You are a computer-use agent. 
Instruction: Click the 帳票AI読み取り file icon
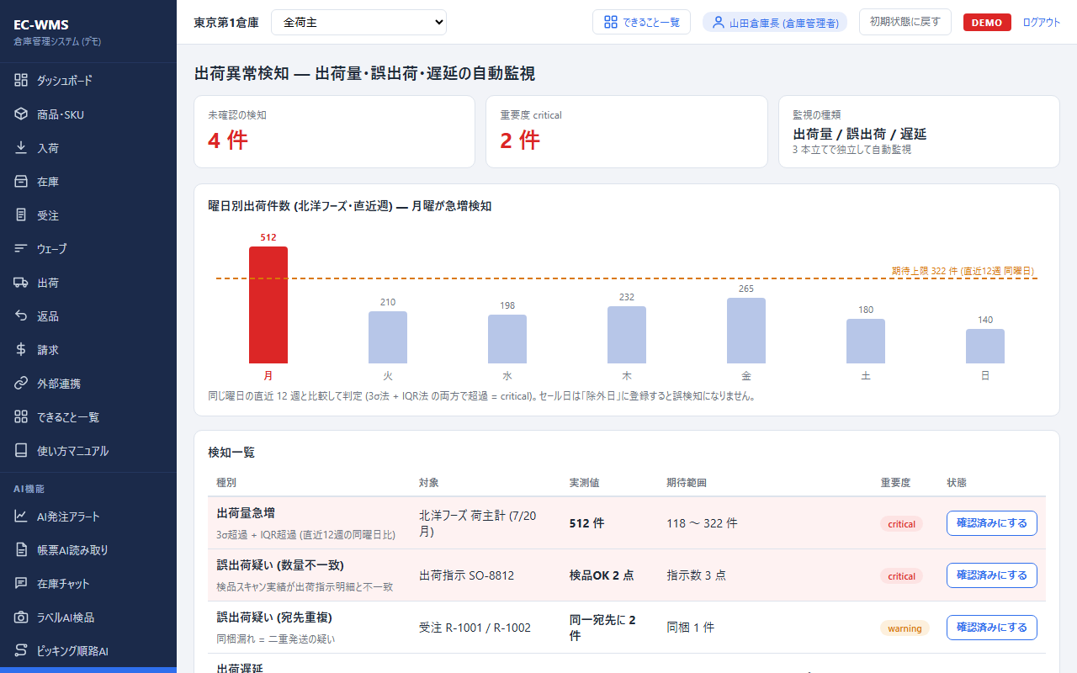[x=21, y=550]
